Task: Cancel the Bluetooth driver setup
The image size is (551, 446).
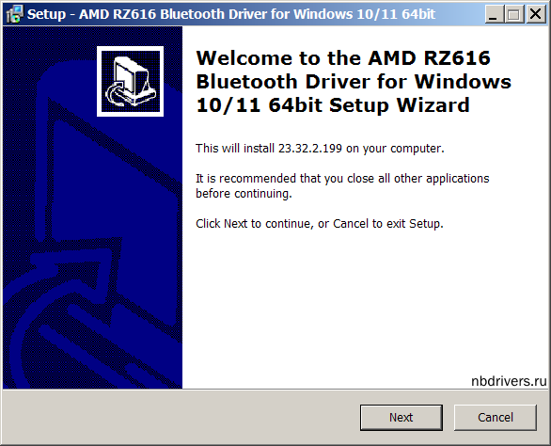Action: tap(496, 418)
